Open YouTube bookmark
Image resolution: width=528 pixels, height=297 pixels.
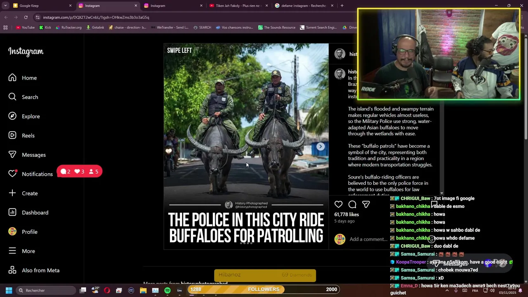tap(25, 28)
